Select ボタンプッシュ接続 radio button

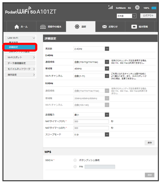[x=75, y=160]
